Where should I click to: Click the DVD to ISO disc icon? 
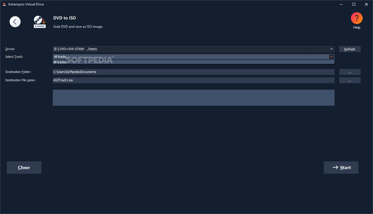(39, 22)
